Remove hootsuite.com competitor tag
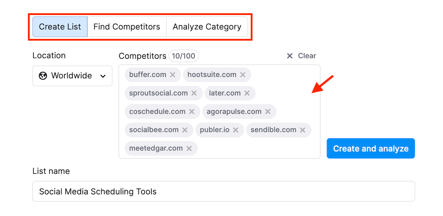This screenshot has height=216, width=443. [x=243, y=75]
